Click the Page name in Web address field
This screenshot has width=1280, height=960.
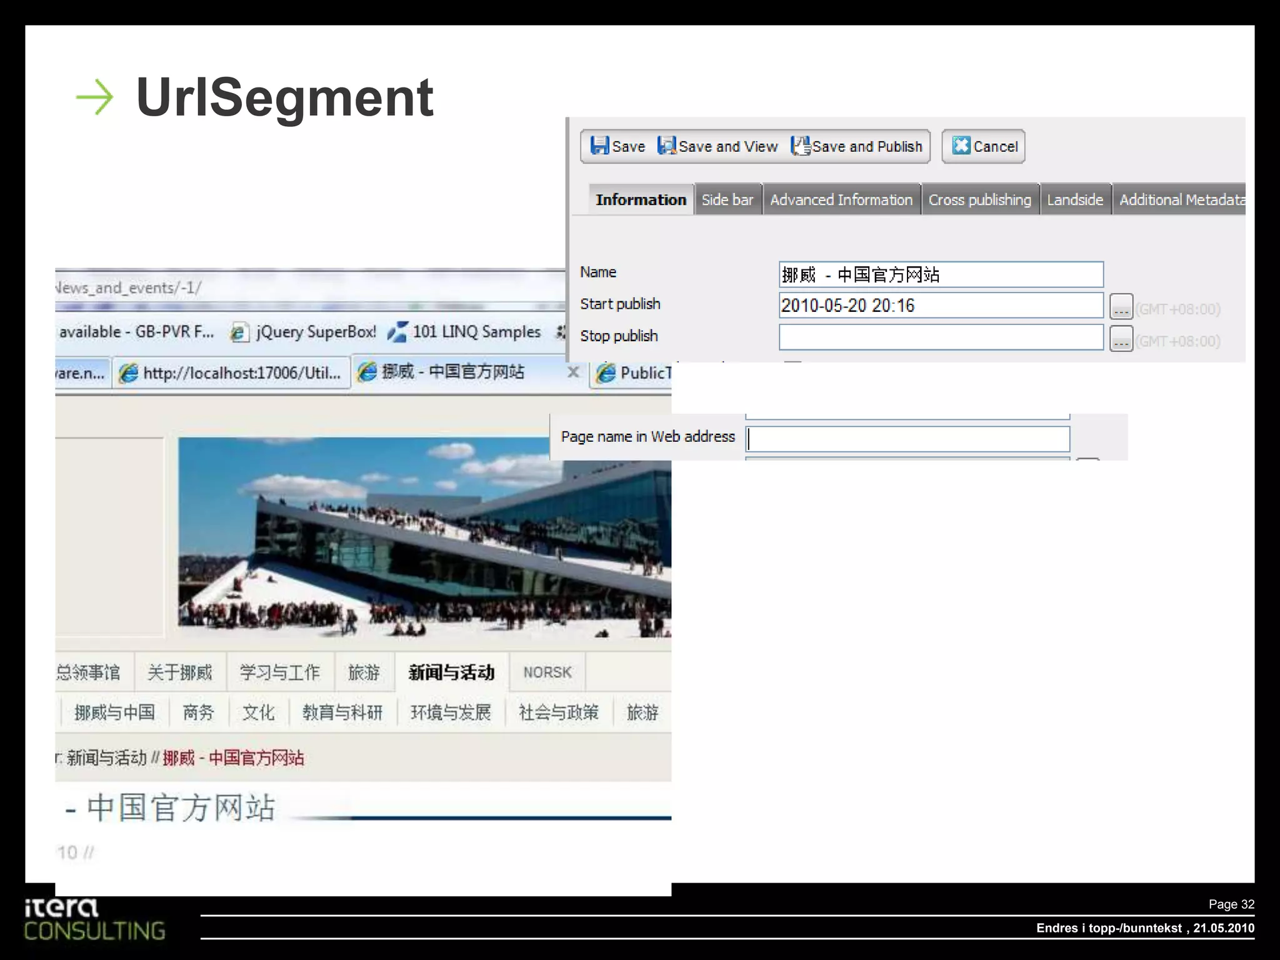[x=907, y=439]
